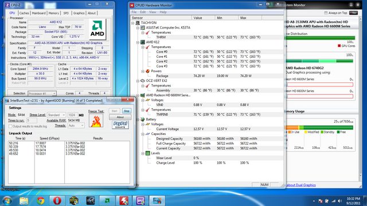The image size is (367, 206).
Task: Collapse the Powers node under AMD K12
Action: point(143,71)
